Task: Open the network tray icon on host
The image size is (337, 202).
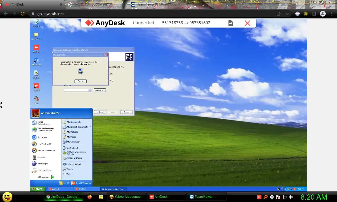Action: 285,197
